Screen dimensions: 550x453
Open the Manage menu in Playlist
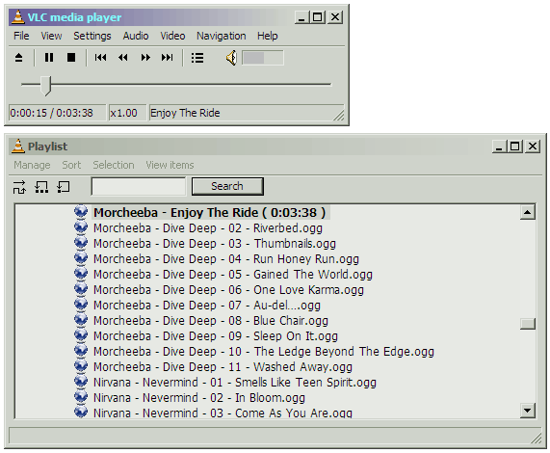[x=32, y=165]
